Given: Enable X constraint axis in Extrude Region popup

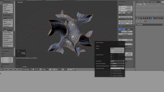Looking at the screenshot, I should [x=111, y=55].
